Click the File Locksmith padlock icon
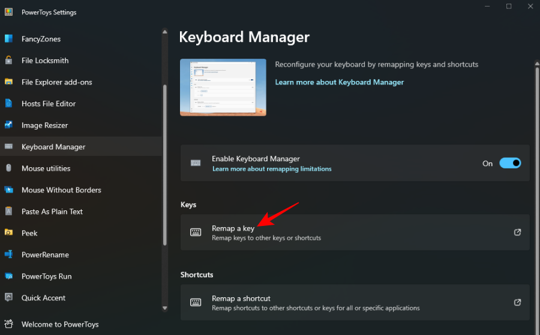 click(9, 61)
